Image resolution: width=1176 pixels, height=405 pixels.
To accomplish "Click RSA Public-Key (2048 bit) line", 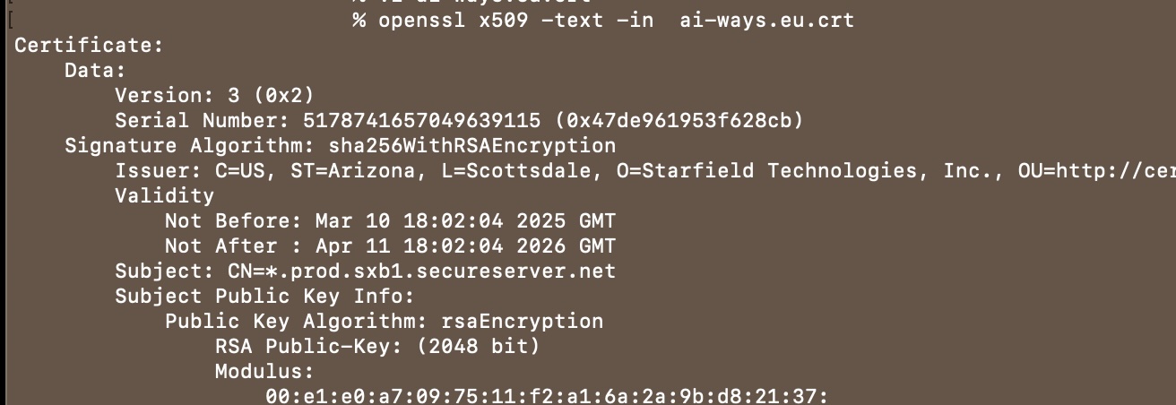I will pyautogui.click(x=377, y=346).
